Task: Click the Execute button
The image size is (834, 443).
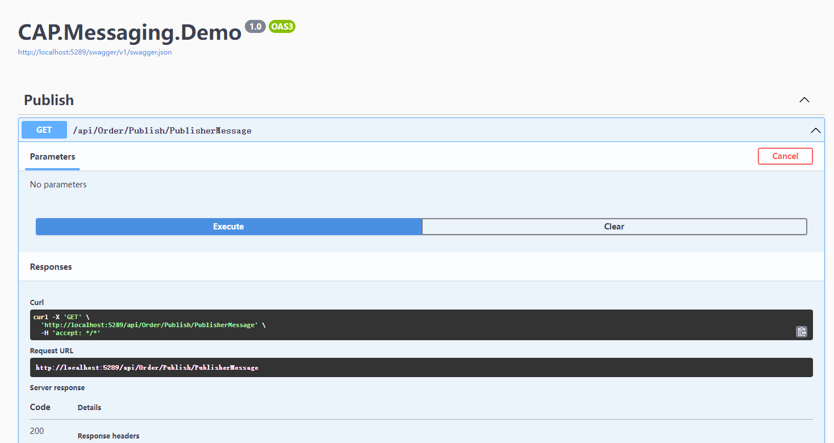Action: (228, 227)
